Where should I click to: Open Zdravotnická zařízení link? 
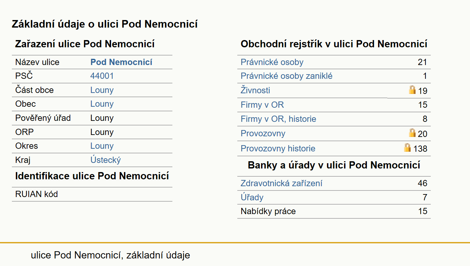point(281,183)
